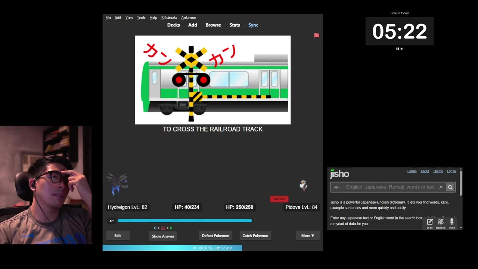This screenshot has width=478, height=269.
Task: Click the red learning count 22
Action: pyautogui.click(x=163, y=228)
